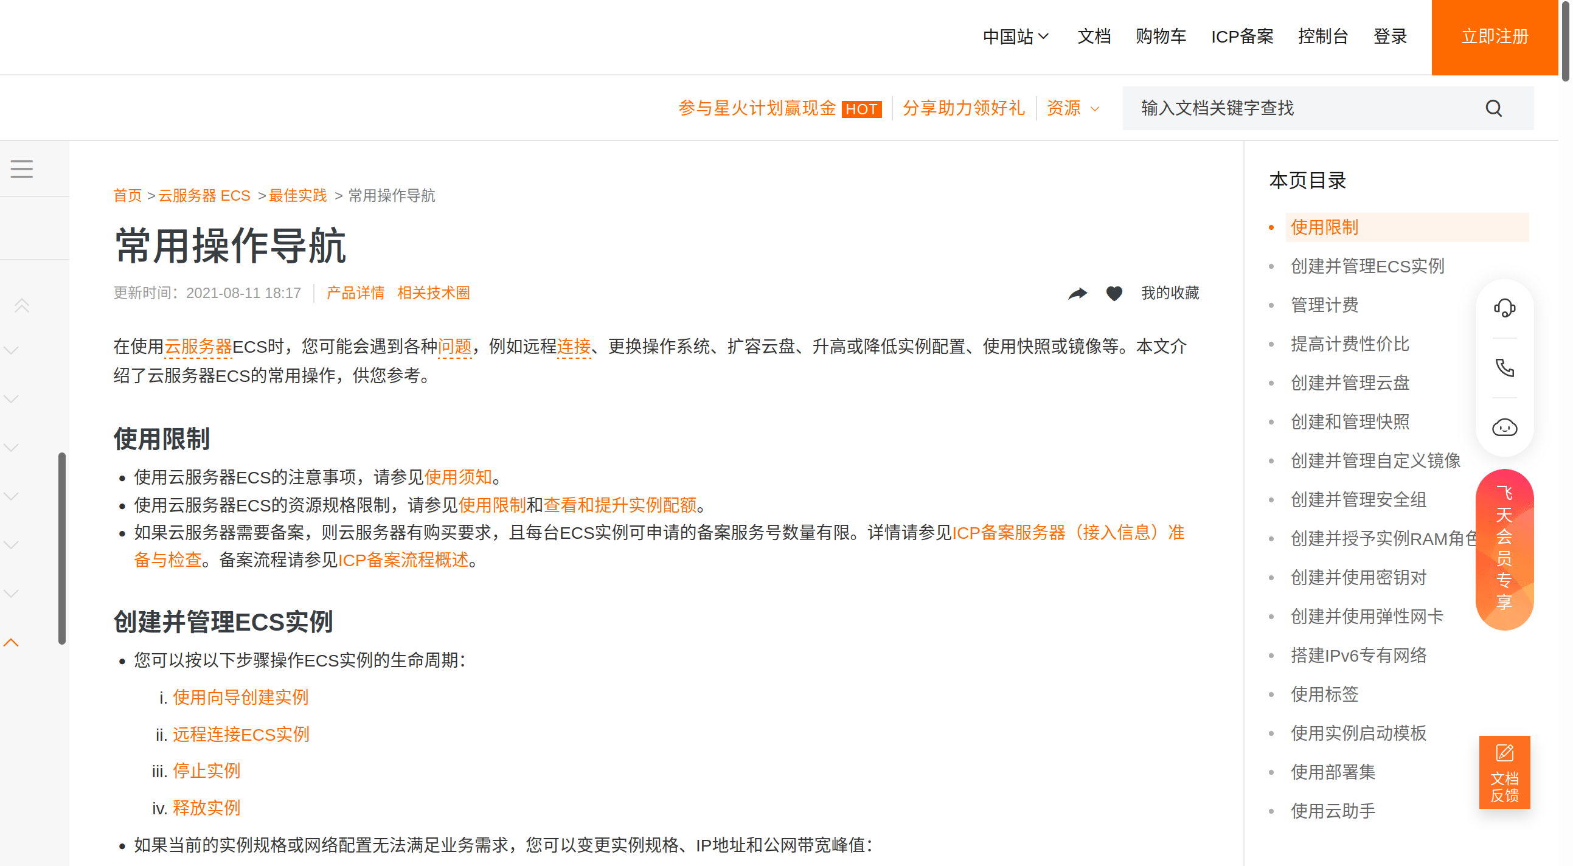The height and width of the screenshot is (866, 1573).
Task: Click the phone contact icon
Action: (x=1504, y=368)
